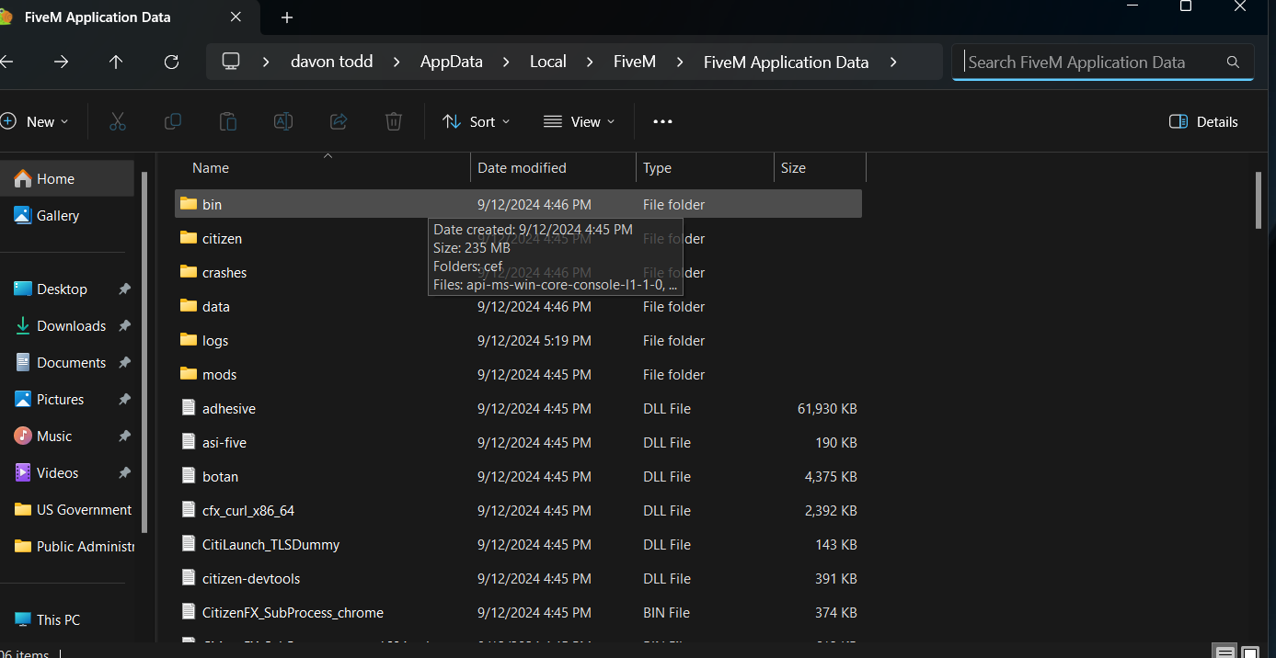1276x658 pixels.
Task: Click the Paste clipboard icon
Action: pyautogui.click(x=227, y=121)
